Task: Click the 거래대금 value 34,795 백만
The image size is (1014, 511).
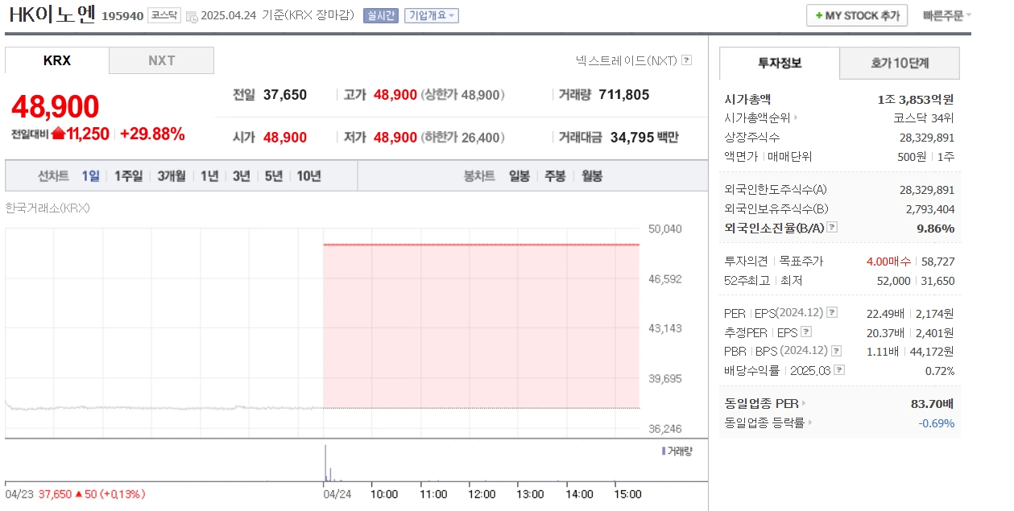Action: [x=644, y=138]
